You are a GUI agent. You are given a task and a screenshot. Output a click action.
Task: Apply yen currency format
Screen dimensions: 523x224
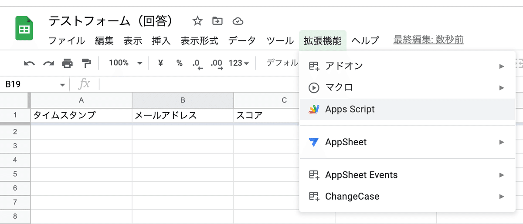[x=160, y=63]
